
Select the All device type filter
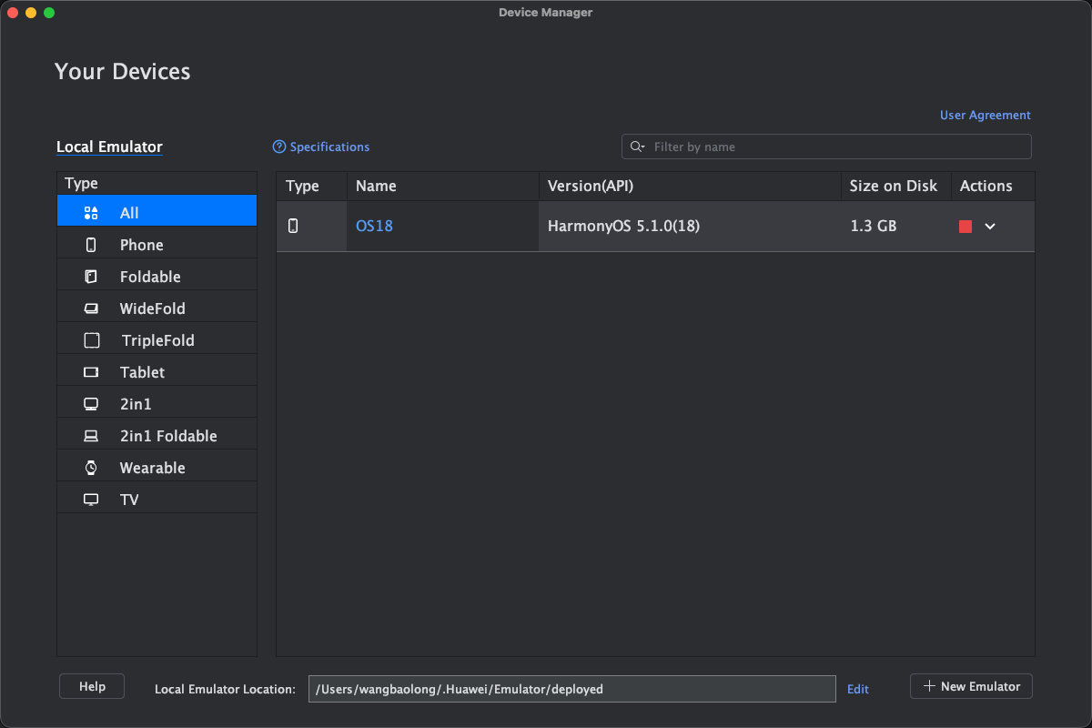coord(157,213)
